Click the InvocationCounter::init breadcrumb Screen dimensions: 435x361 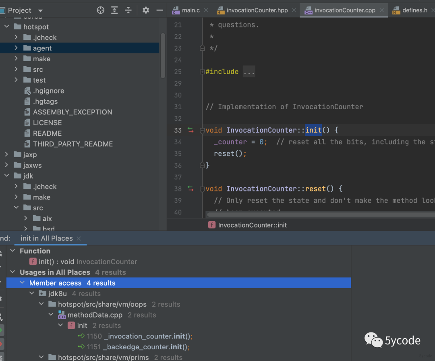pyautogui.click(x=252, y=225)
